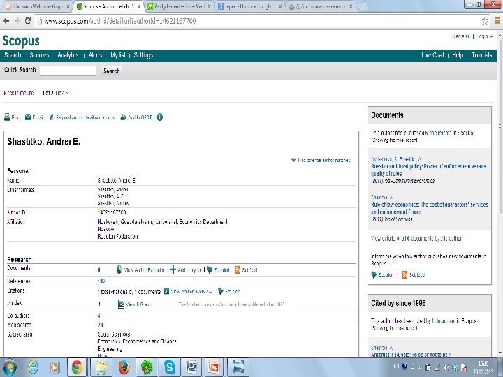Screen dimensions: 503x377
Task: Click the Quick Search input field
Action: (x=68, y=71)
